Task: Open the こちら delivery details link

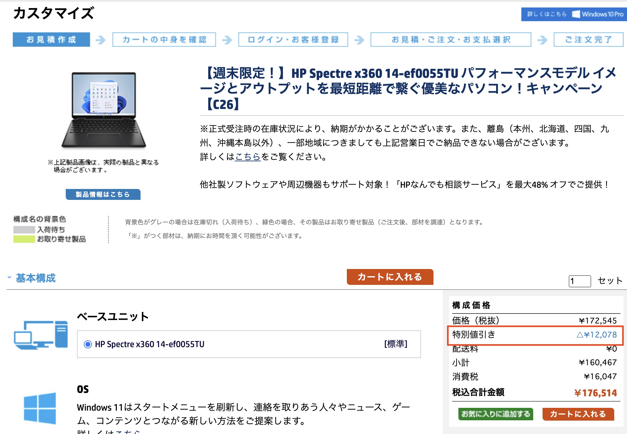Action: pos(248,157)
